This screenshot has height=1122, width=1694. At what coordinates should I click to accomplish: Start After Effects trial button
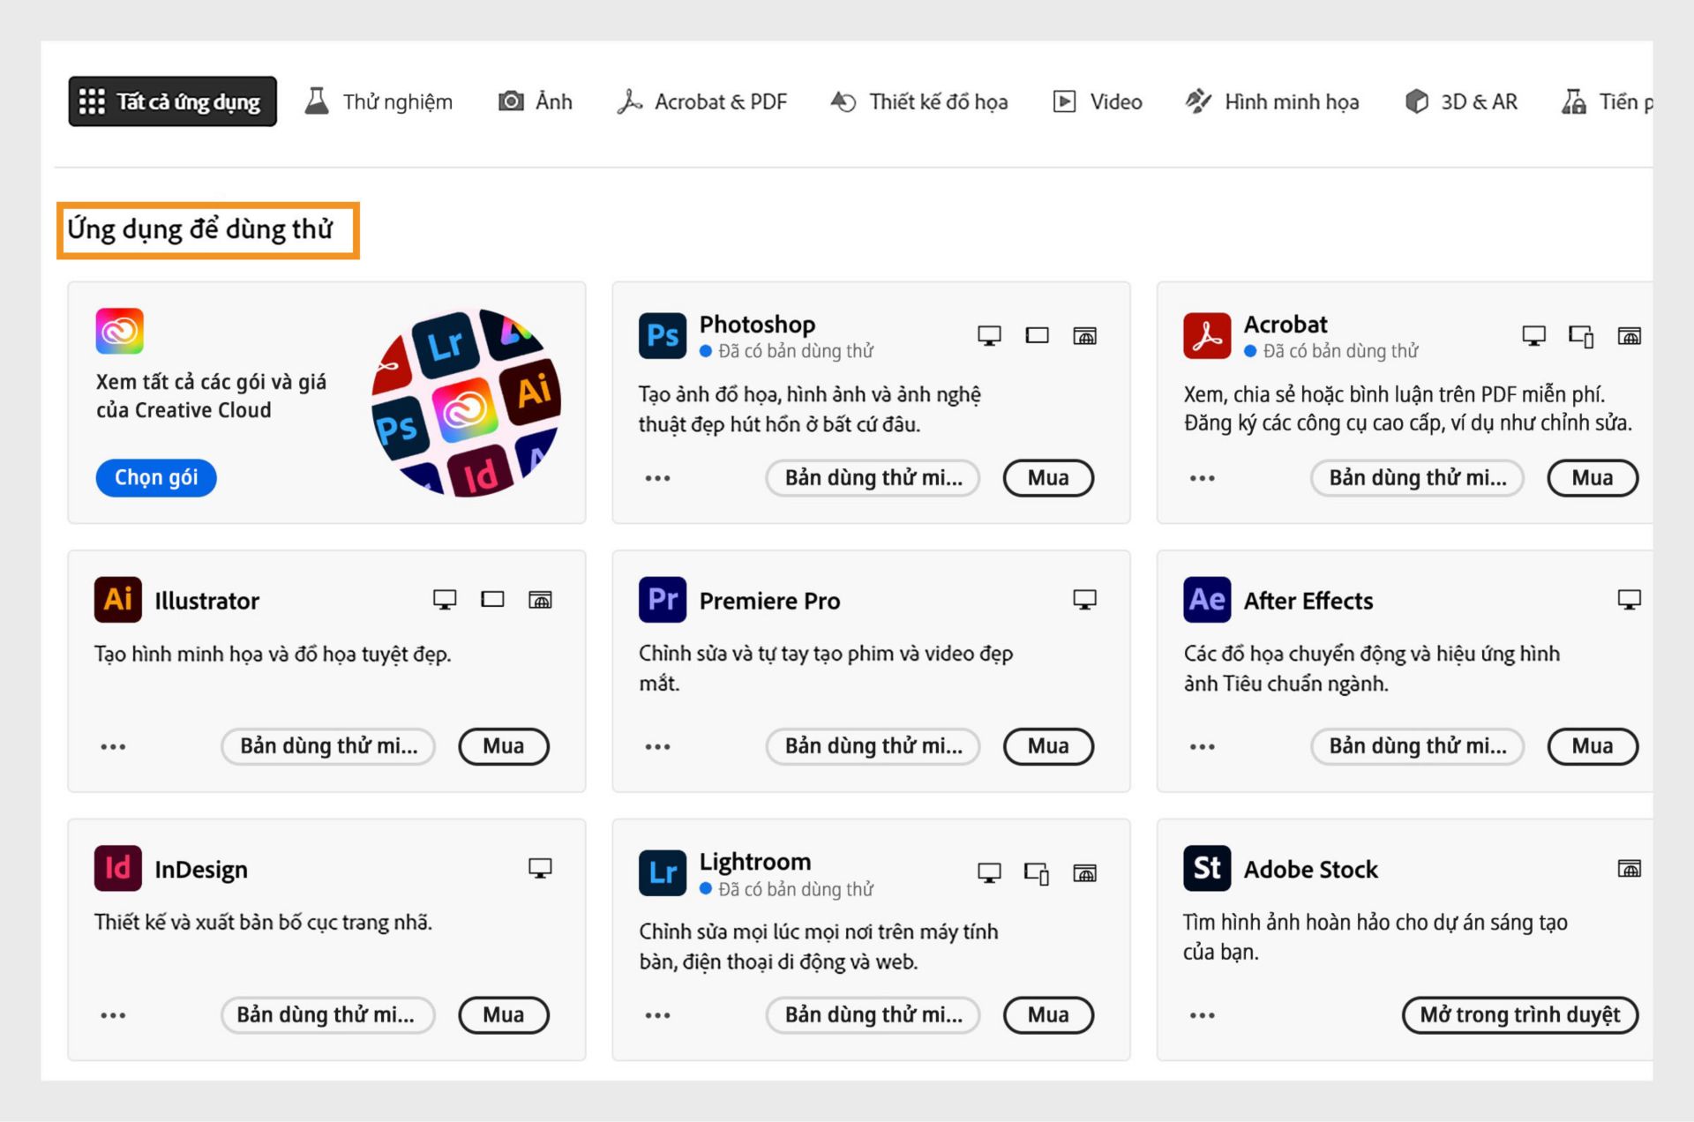pos(1417,746)
